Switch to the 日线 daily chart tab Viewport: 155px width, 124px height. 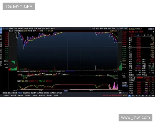tap(35, 28)
